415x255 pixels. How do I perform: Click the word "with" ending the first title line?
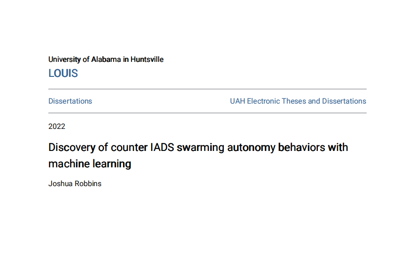pos(338,148)
